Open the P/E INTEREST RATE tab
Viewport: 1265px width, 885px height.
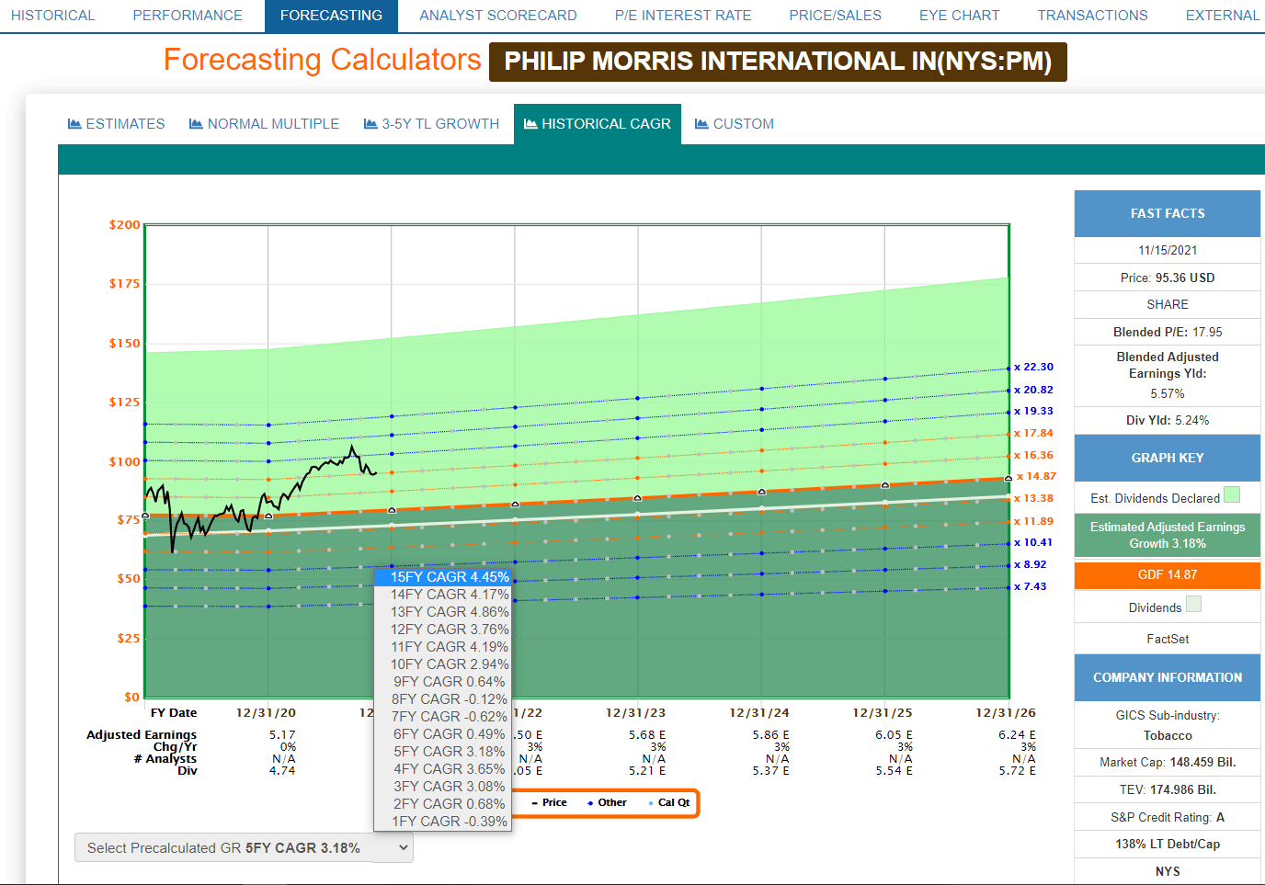point(682,16)
